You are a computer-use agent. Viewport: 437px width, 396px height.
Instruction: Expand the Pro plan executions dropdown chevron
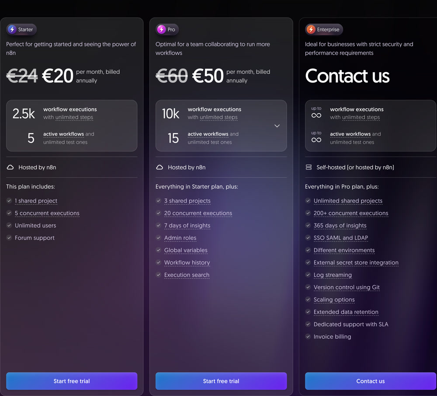[277, 126]
